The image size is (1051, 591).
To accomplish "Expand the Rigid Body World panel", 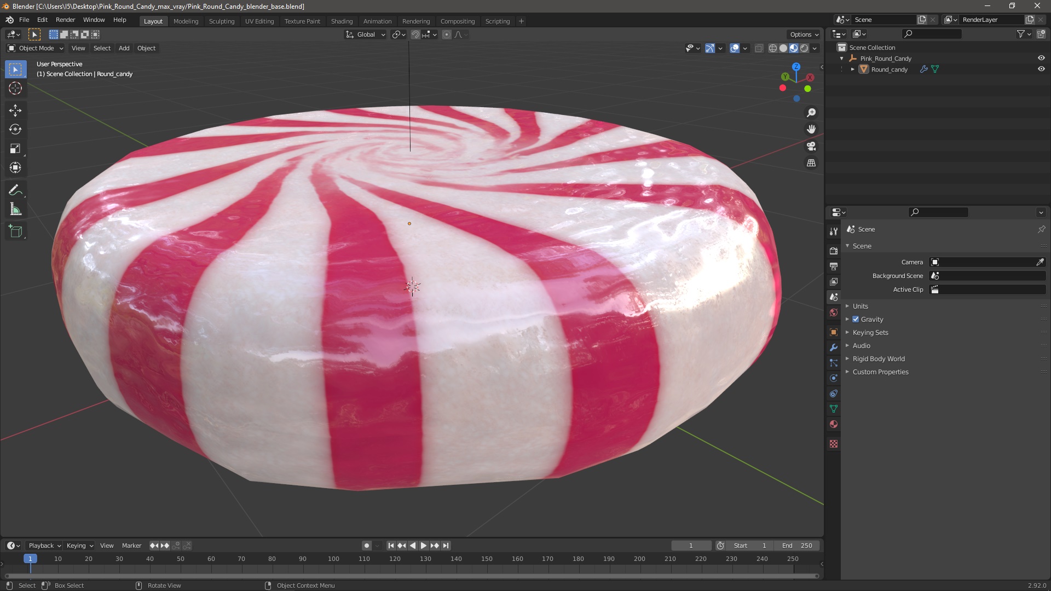I will coord(878,358).
